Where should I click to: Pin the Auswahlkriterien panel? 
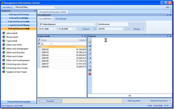168,15
